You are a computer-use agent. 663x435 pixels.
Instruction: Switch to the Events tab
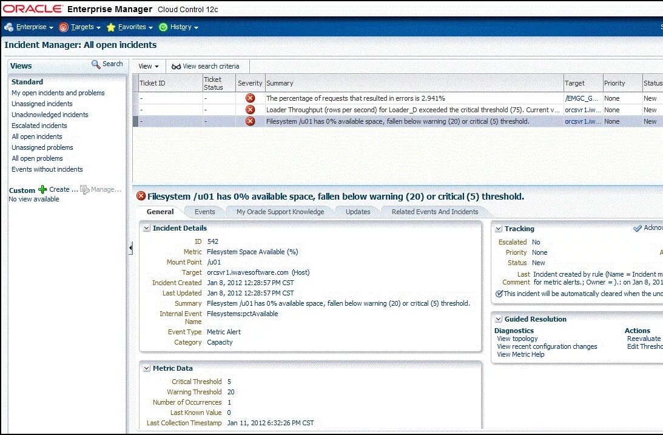point(204,212)
